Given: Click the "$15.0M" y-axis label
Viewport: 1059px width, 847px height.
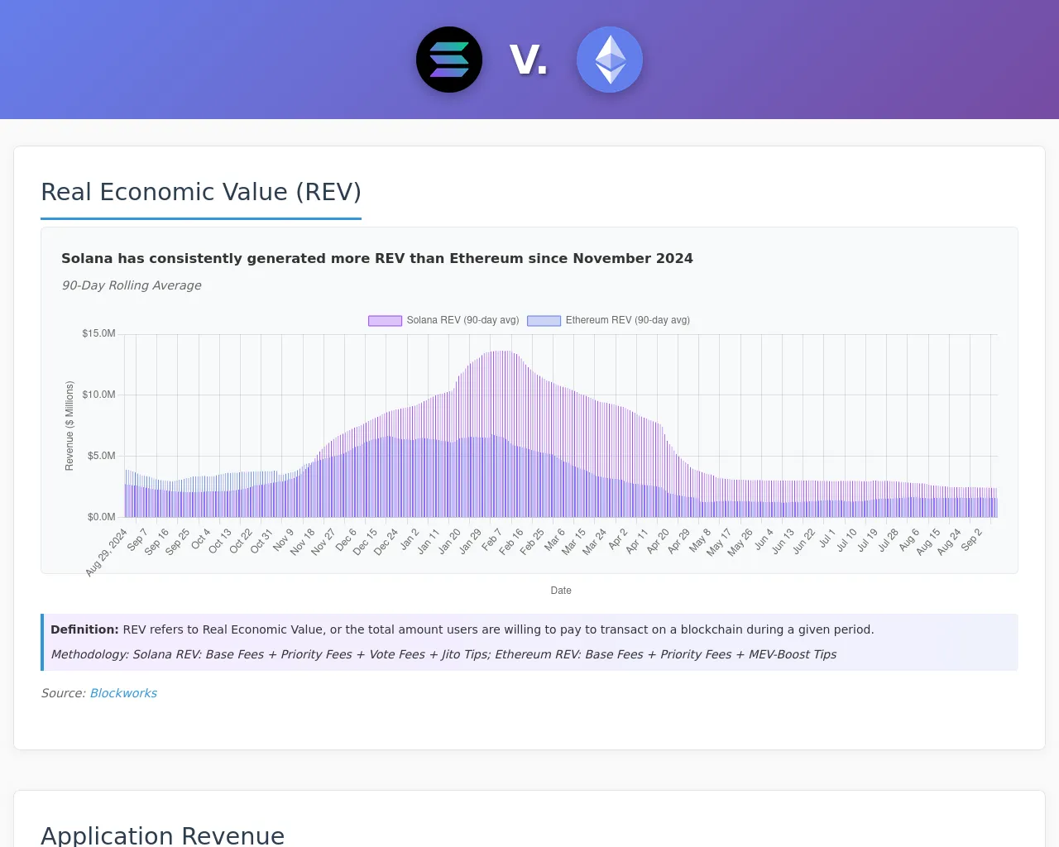Looking at the screenshot, I should pos(98,333).
